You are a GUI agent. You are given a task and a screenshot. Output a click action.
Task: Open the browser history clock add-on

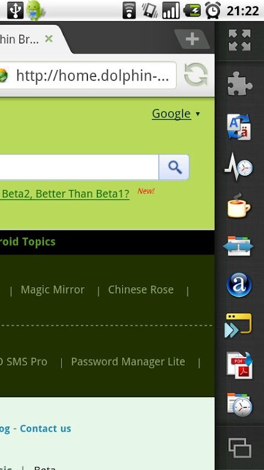pos(239,405)
